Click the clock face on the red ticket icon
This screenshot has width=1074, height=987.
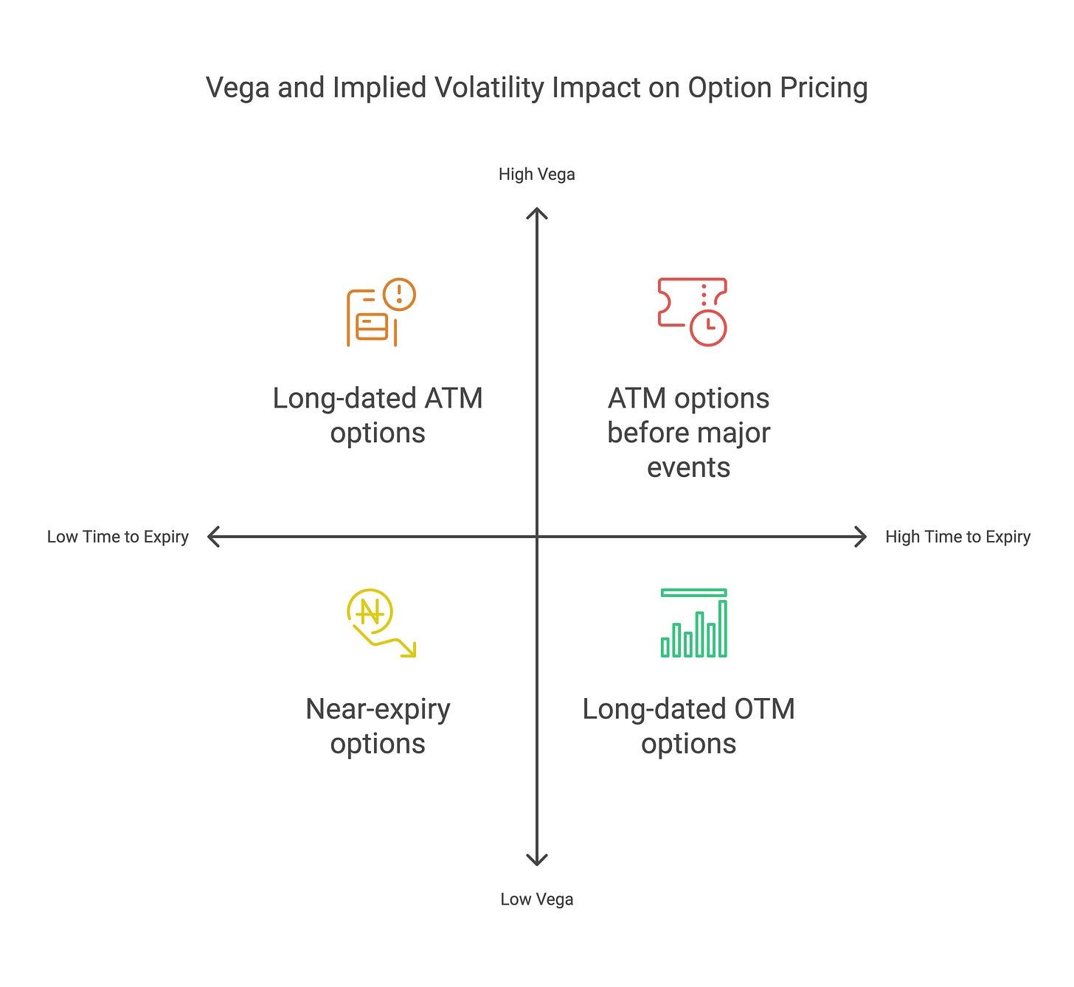(708, 327)
